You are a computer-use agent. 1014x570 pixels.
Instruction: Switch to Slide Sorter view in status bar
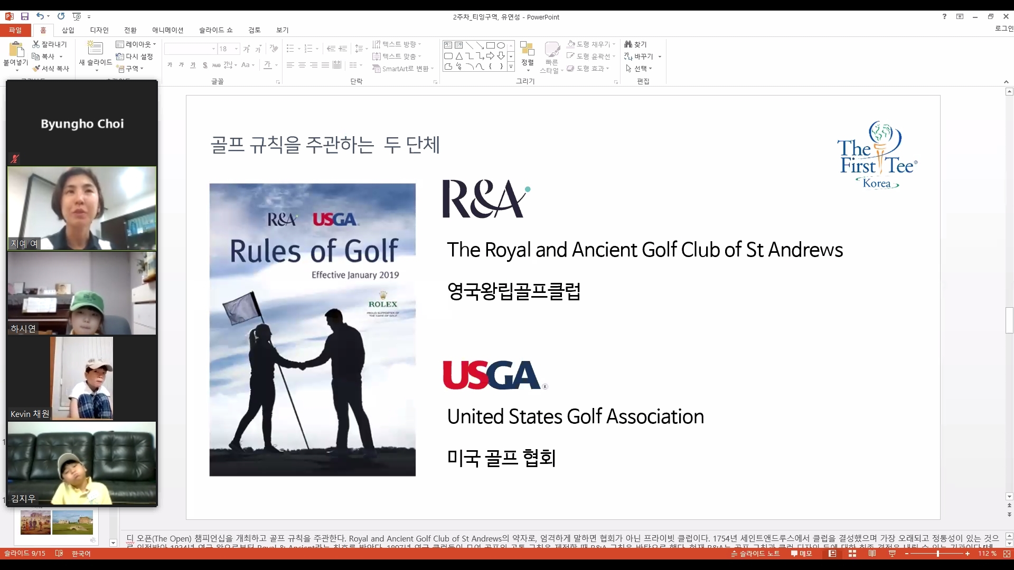pos(852,554)
